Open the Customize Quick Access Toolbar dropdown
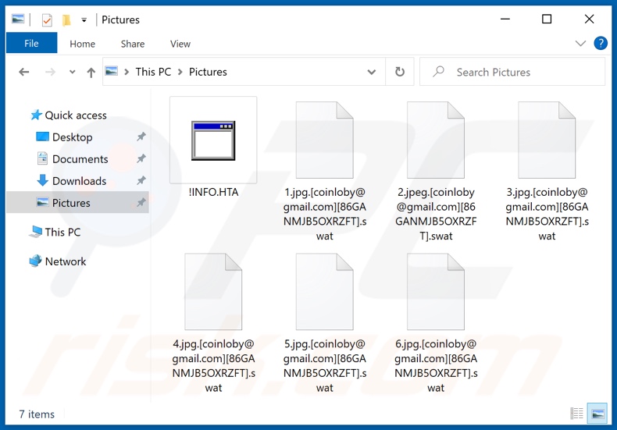Screen dimensions: 617x430 coord(84,20)
